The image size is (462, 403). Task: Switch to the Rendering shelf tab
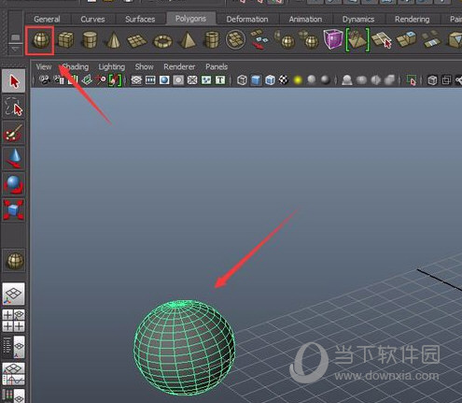413,20
